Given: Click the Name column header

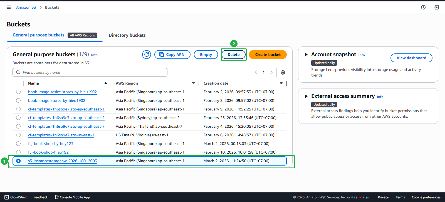Looking at the screenshot, I should tap(33, 83).
